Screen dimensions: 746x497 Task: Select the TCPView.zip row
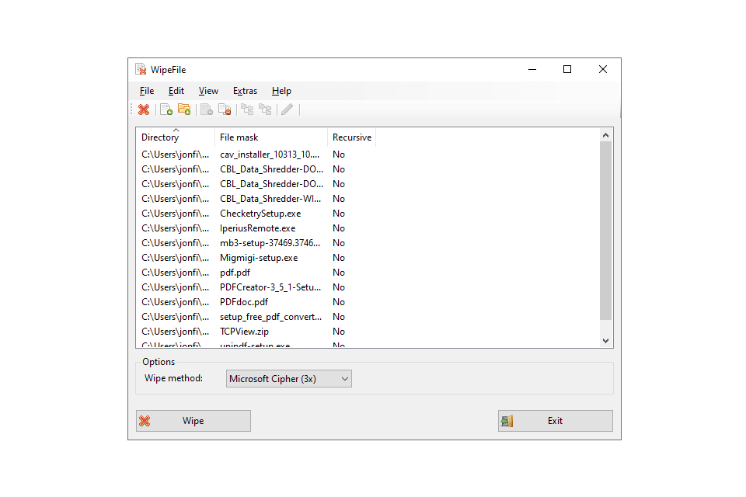pyautogui.click(x=244, y=332)
